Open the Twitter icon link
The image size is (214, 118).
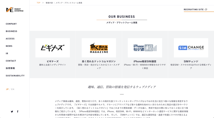[12, 112]
